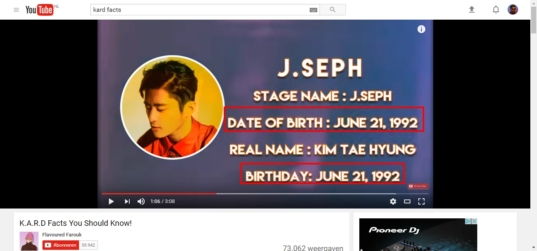Click the in-video Subscribe watermark button

418,186
